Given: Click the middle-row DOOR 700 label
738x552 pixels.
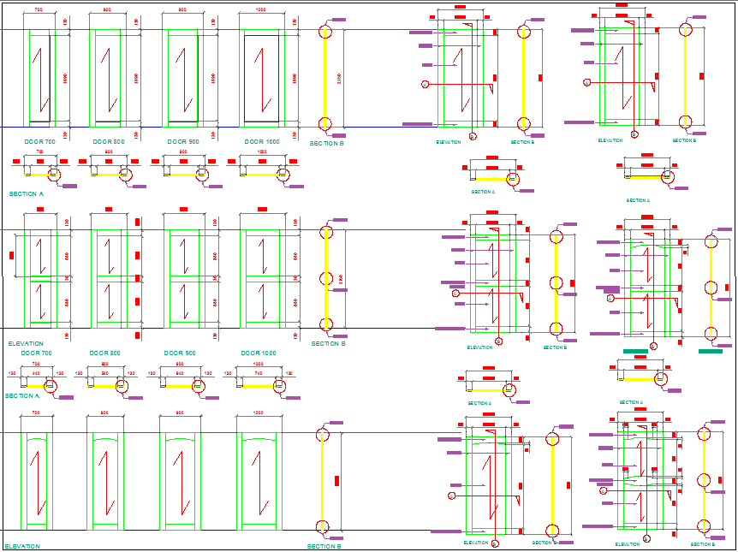Looking at the screenshot, I should tap(37, 353).
